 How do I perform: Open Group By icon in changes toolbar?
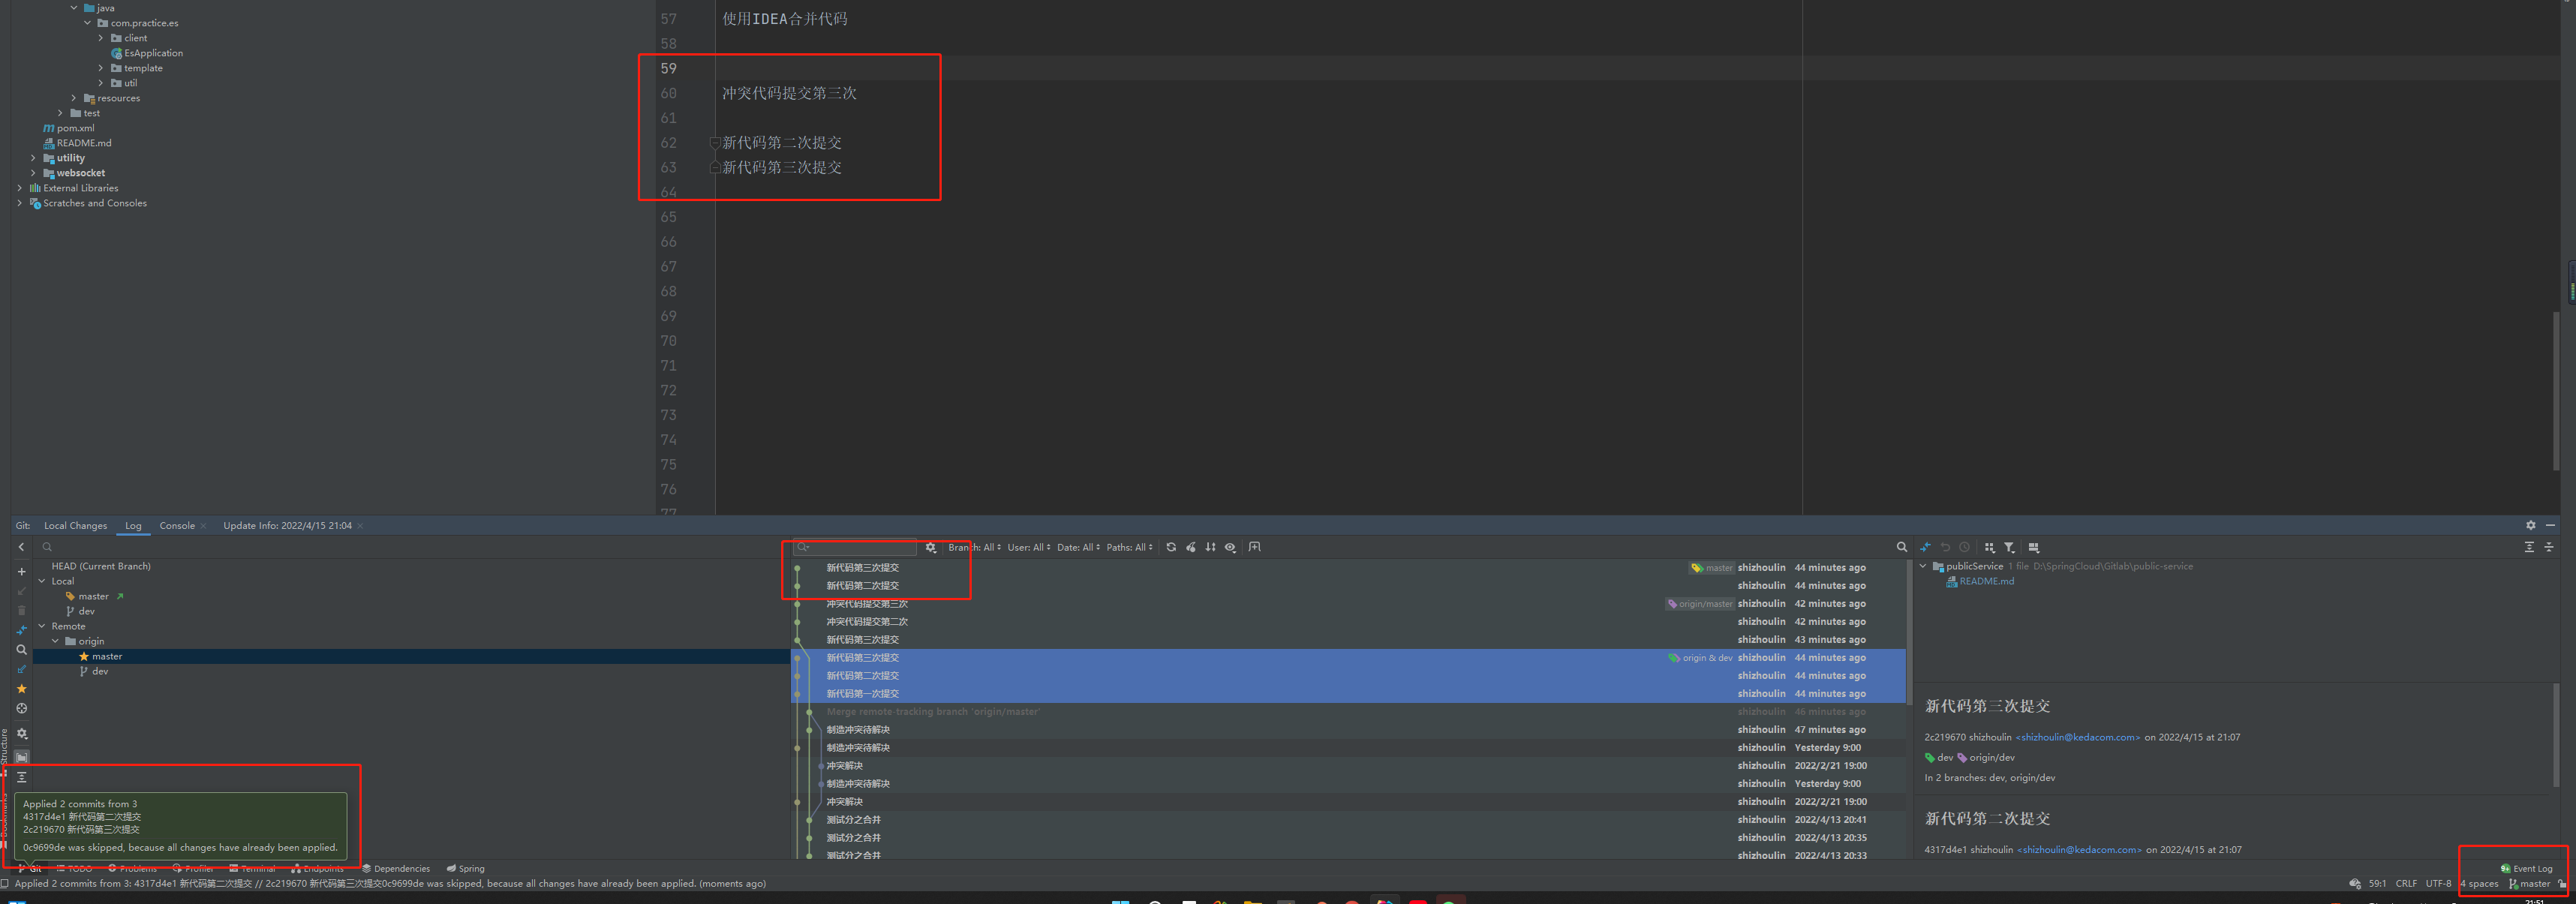pos(1989,547)
